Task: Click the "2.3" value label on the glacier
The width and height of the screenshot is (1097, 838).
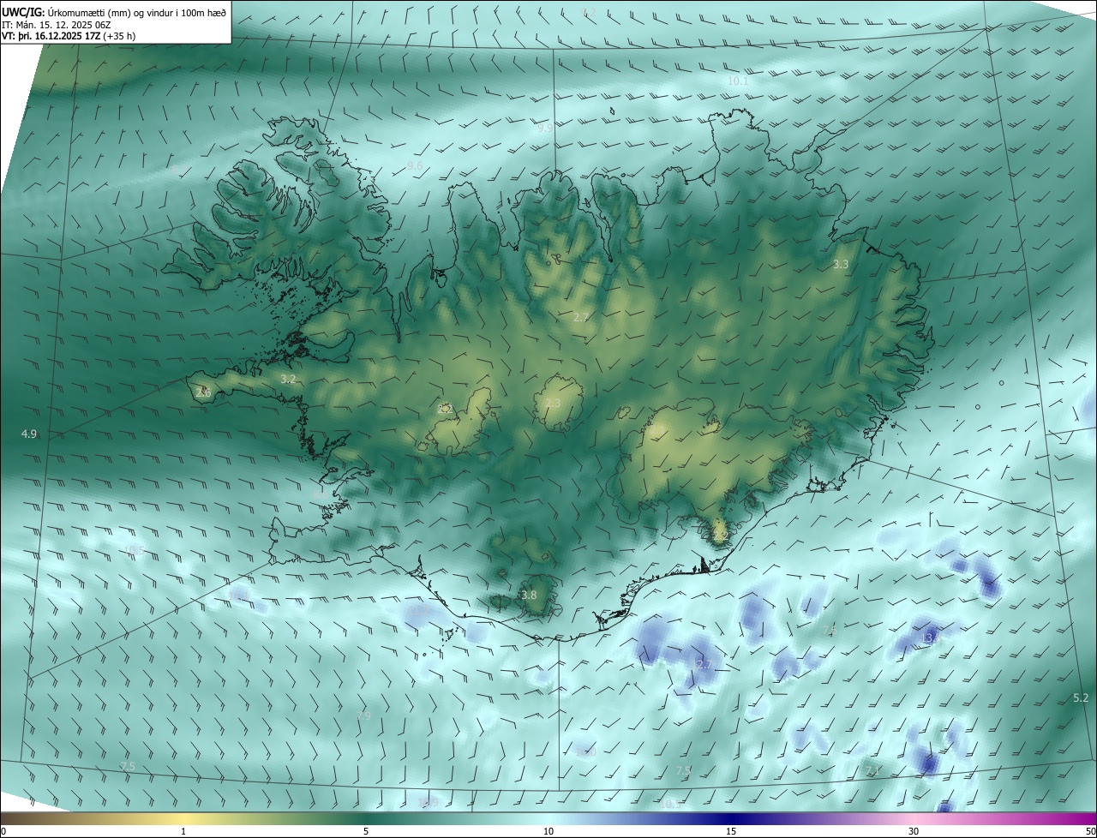Action: click(x=553, y=403)
